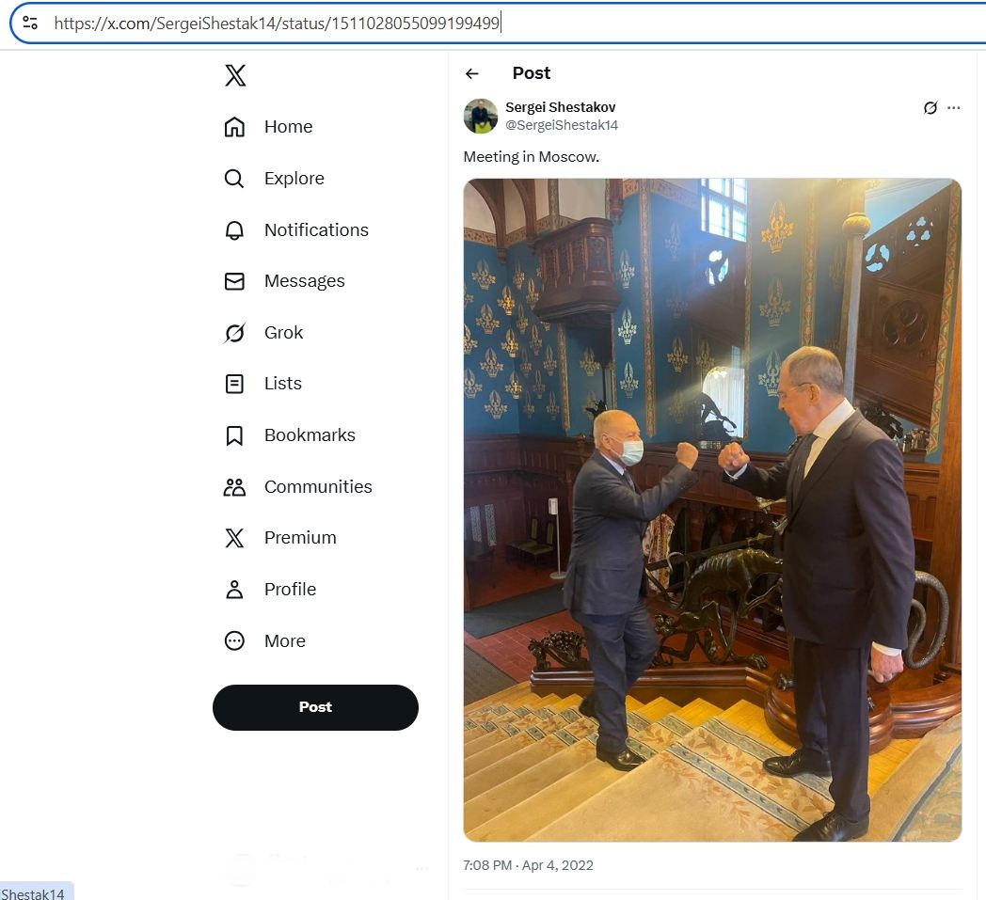The width and height of the screenshot is (986, 900).
Task: Open the attached meeting photo
Action: (x=712, y=510)
